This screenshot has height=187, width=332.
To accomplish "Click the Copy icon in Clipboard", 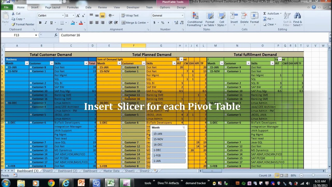I will 13,19.
